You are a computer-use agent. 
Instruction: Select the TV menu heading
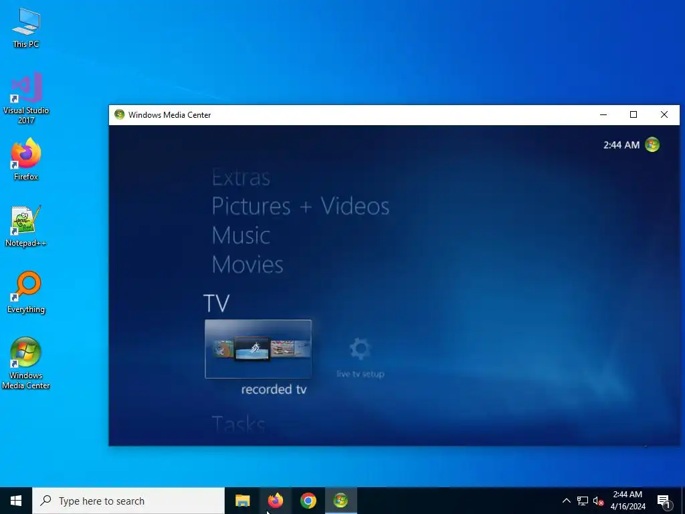pyautogui.click(x=216, y=303)
